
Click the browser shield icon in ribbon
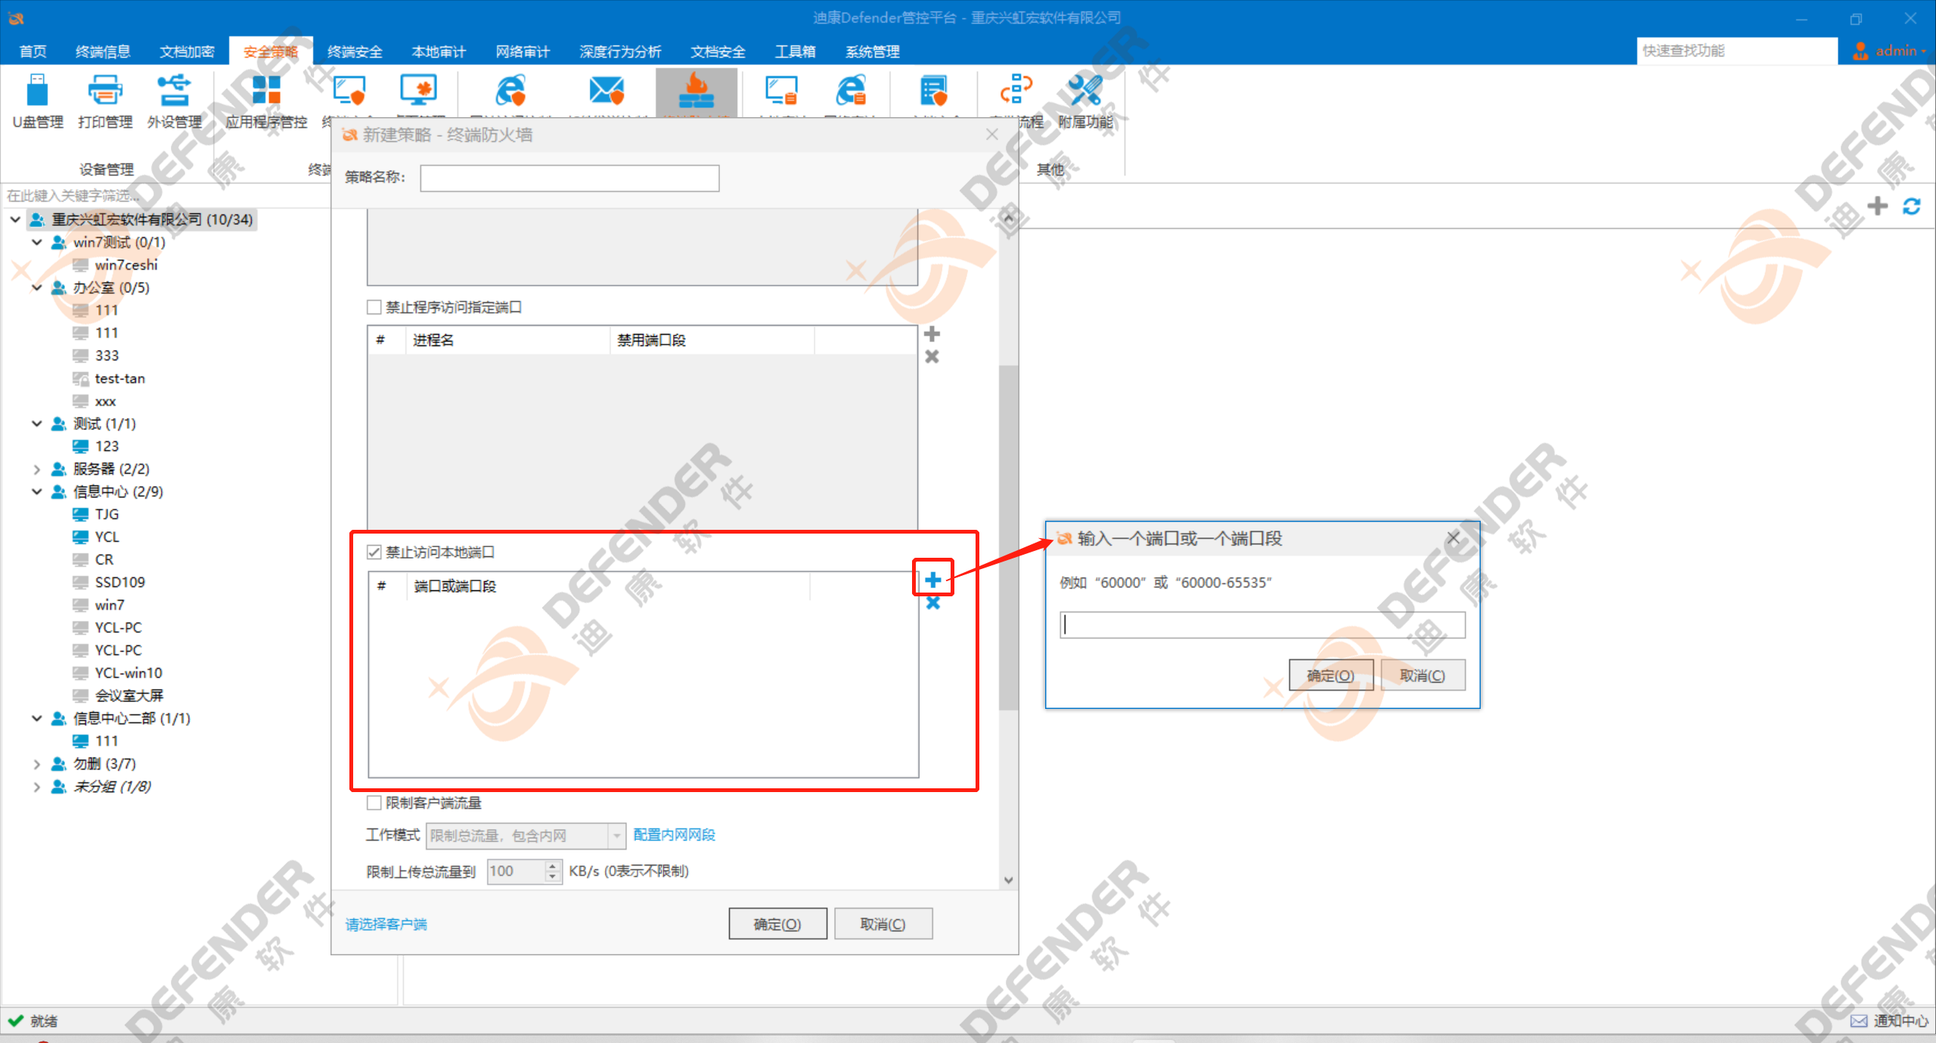click(x=510, y=91)
